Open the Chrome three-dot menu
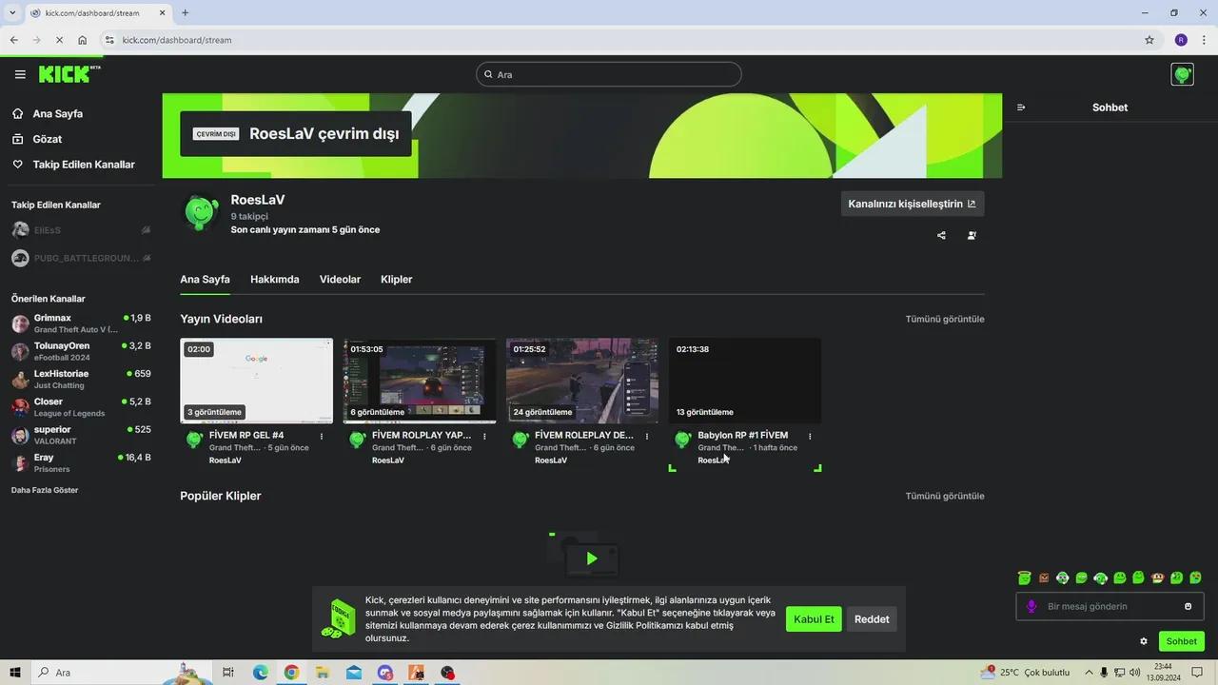 coord(1204,40)
